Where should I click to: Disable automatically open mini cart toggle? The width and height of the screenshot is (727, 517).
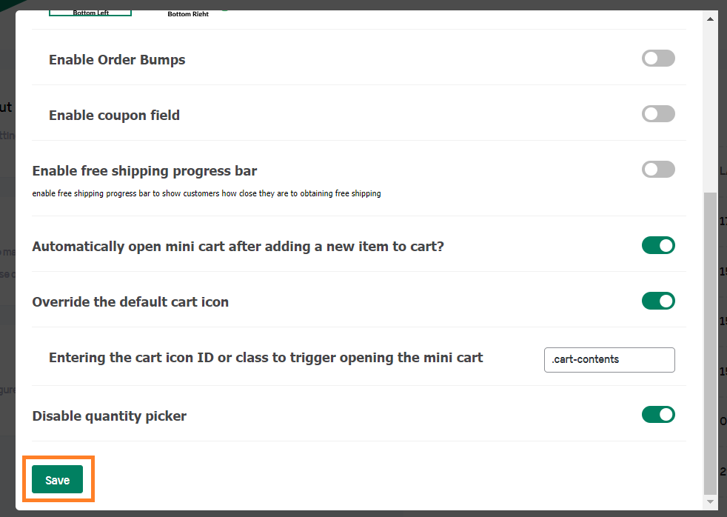(x=658, y=245)
